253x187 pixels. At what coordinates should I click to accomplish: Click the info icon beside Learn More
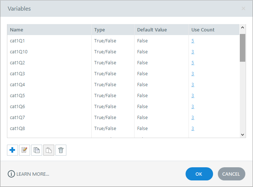coord(11,174)
